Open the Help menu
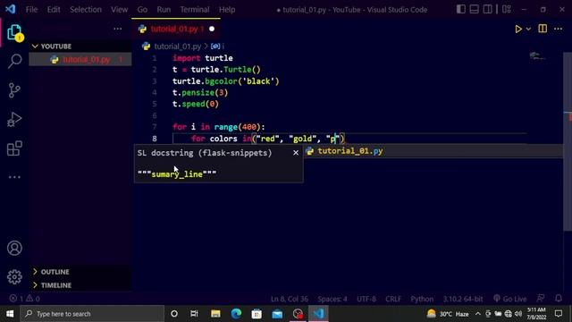The width and height of the screenshot is (572, 322). pyautogui.click(x=227, y=10)
